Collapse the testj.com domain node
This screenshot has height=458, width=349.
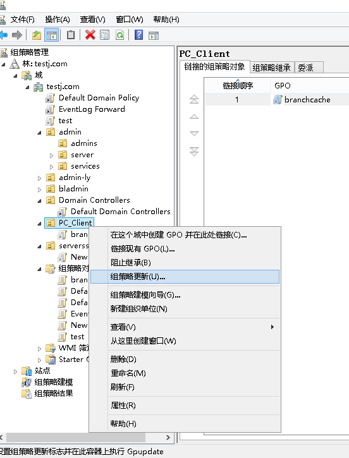click(27, 87)
